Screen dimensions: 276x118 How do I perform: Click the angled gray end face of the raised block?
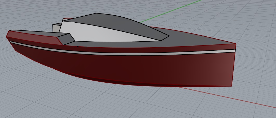tap(66, 39)
